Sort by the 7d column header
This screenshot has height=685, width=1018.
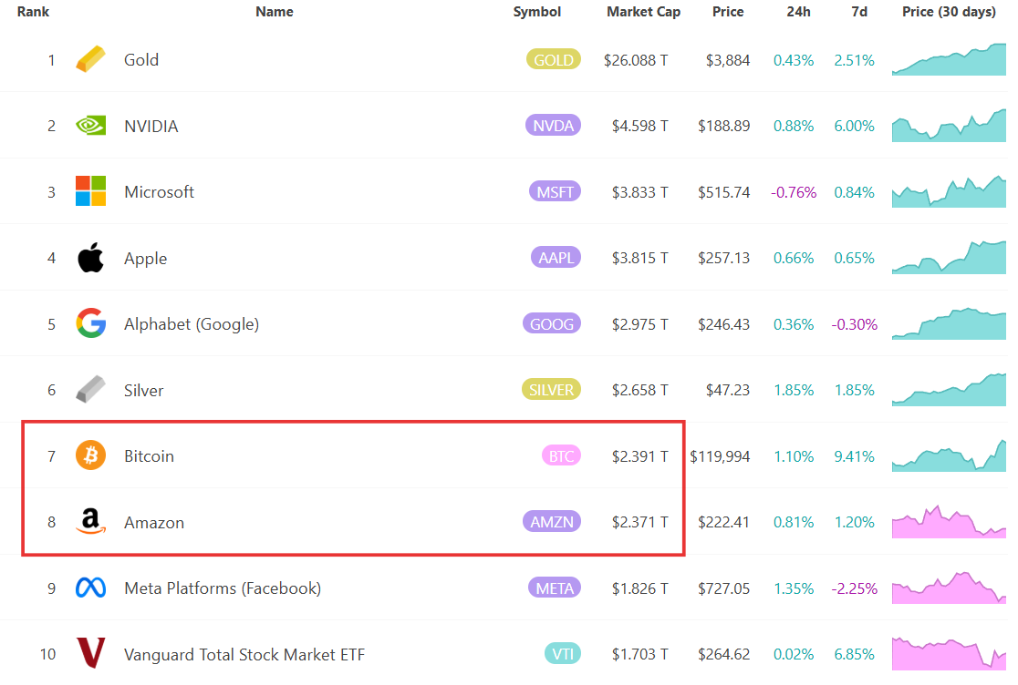(858, 12)
